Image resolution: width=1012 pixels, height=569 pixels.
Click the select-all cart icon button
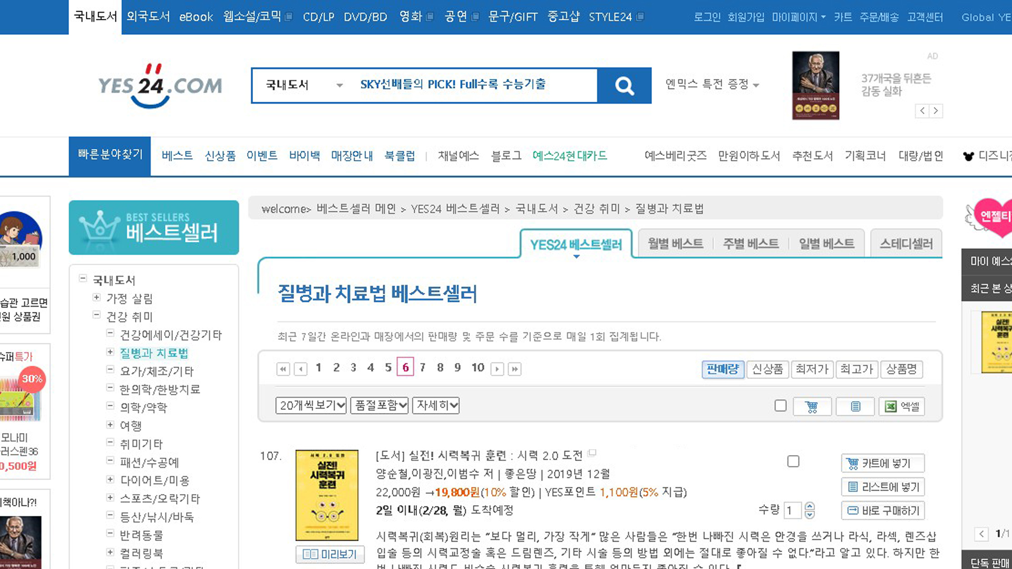point(812,406)
